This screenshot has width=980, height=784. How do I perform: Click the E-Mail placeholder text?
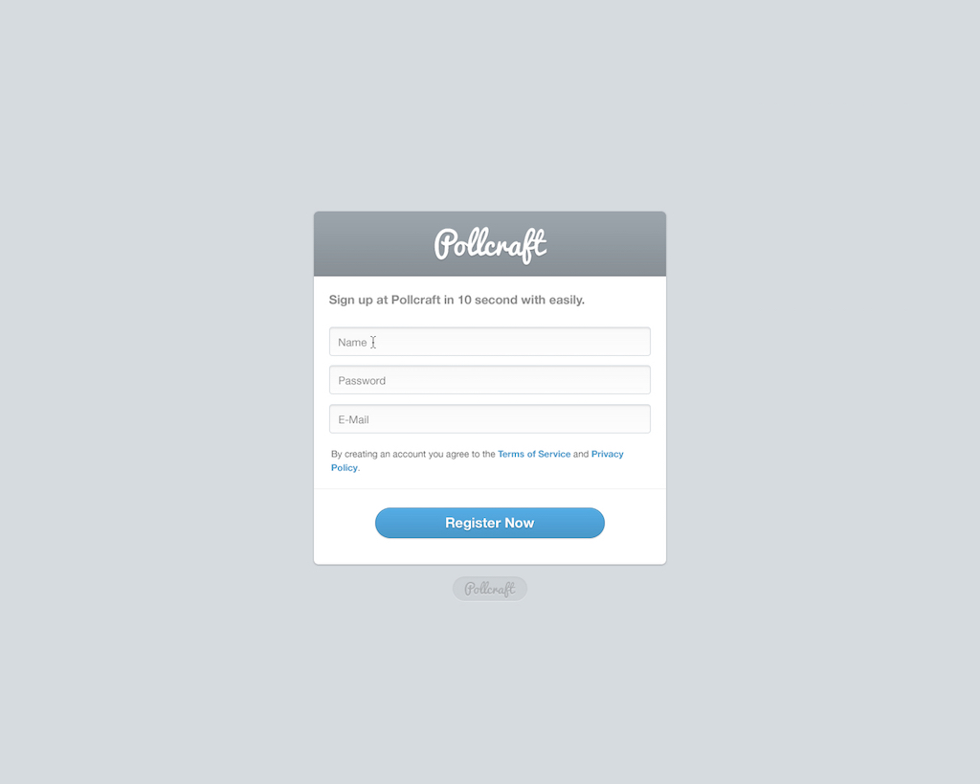tap(354, 419)
